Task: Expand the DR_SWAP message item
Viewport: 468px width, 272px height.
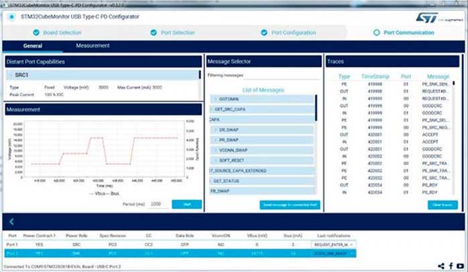Action: click(216, 130)
